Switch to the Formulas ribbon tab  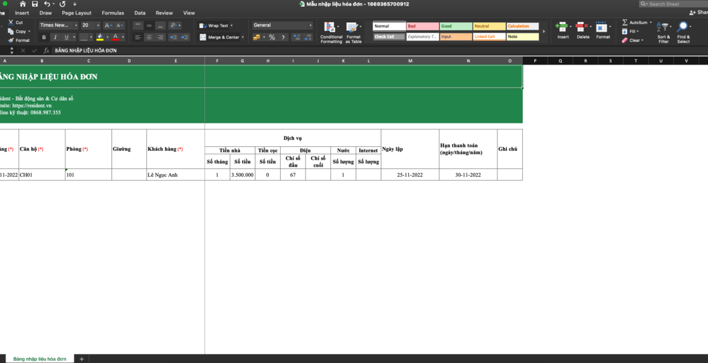113,13
